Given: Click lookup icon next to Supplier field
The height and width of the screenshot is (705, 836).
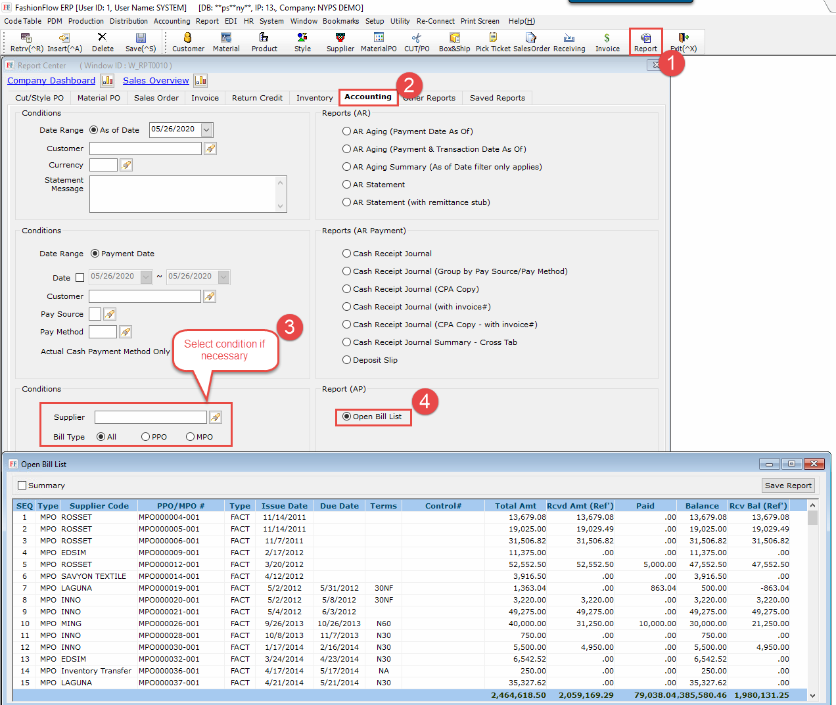Looking at the screenshot, I should pos(216,417).
